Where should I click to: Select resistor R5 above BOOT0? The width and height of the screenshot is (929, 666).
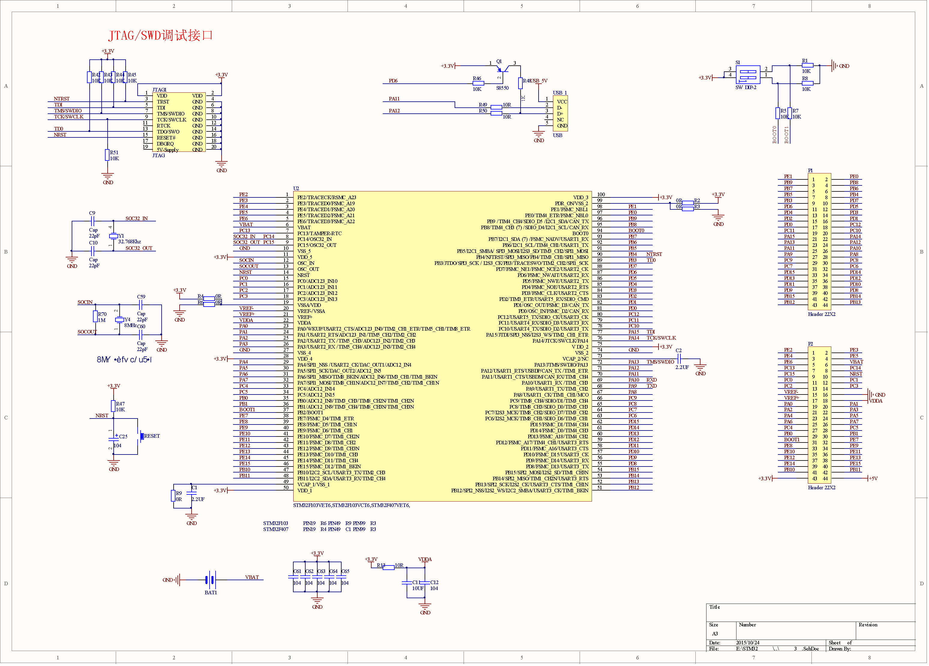[x=778, y=113]
